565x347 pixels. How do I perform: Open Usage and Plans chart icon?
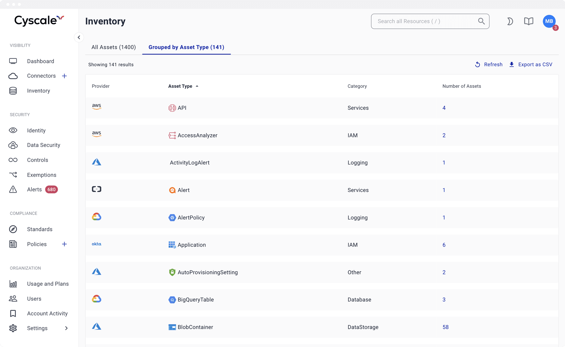click(x=13, y=284)
